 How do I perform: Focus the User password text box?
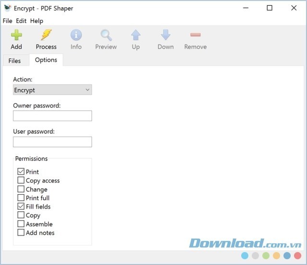pyautogui.click(x=52, y=141)
